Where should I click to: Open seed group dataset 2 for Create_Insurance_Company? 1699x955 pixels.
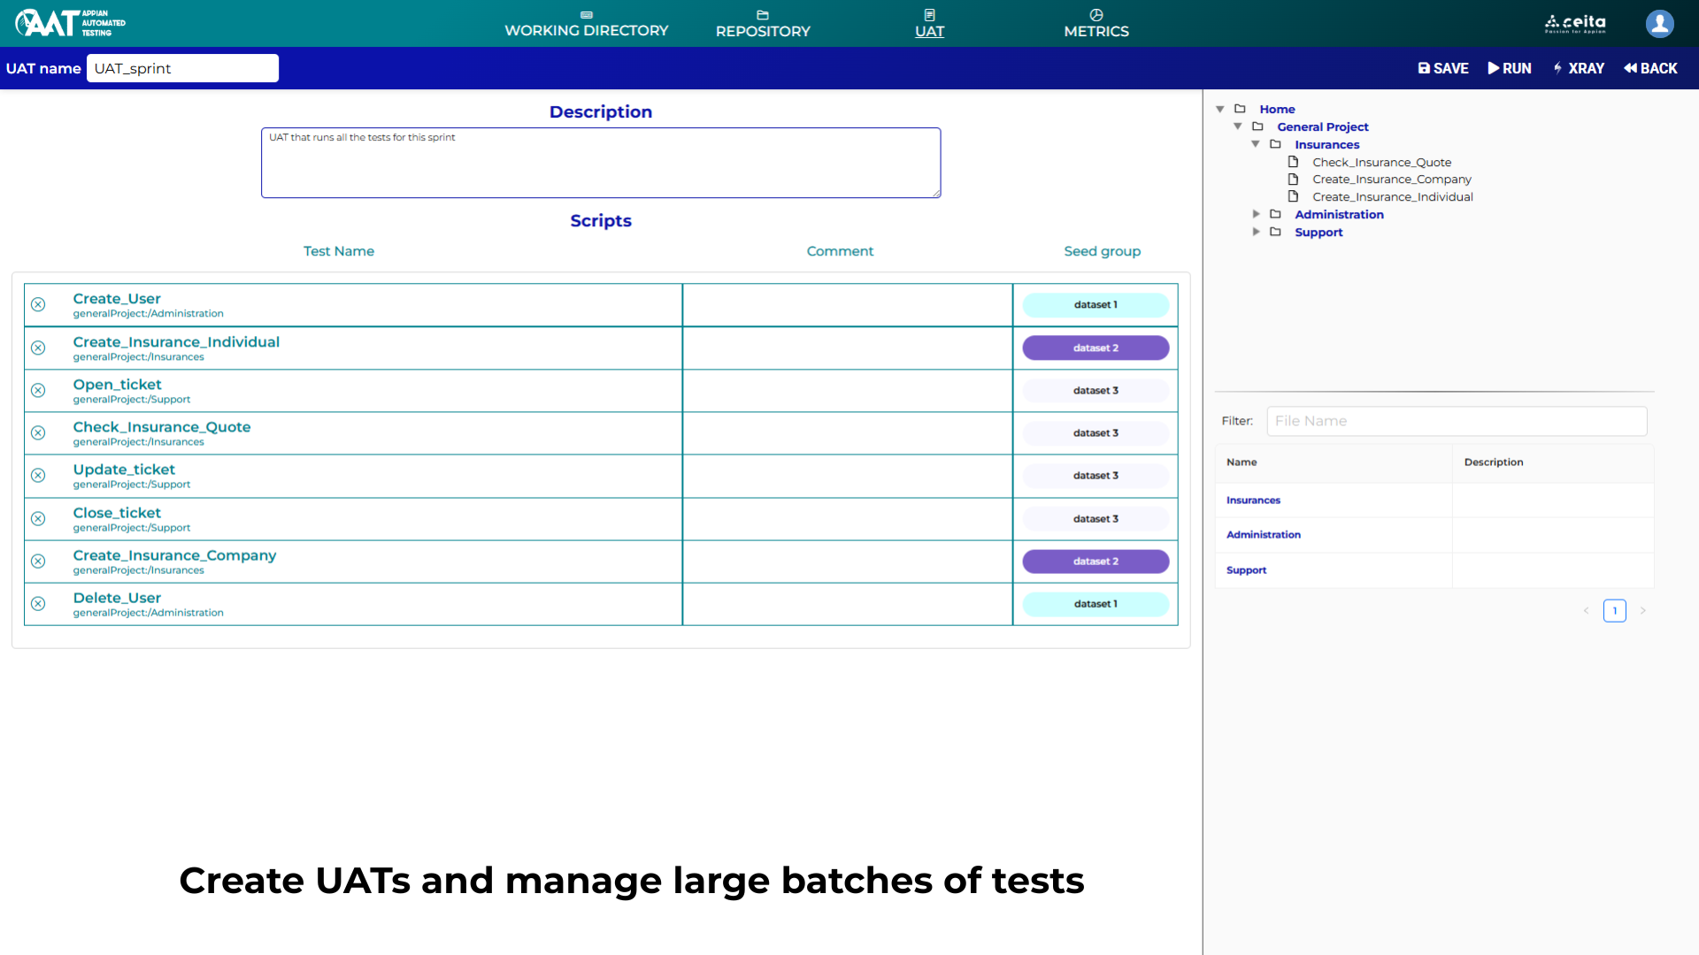[x=1096, y=562]
